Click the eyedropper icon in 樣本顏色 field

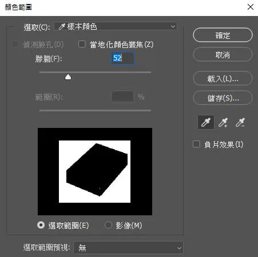click(x=62, y=26)
